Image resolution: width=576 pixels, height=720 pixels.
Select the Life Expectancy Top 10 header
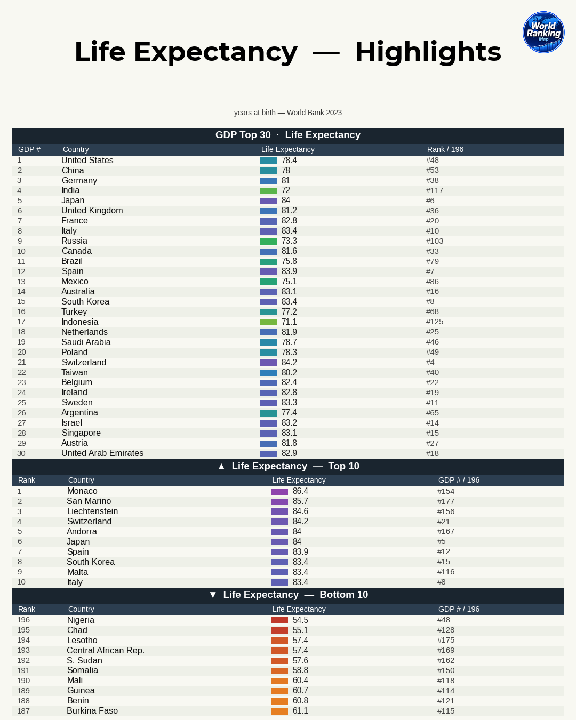288,467
